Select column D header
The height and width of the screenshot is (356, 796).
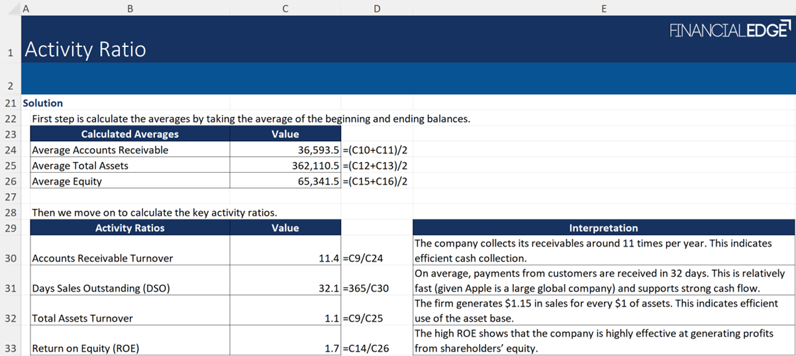pos(377,9)
